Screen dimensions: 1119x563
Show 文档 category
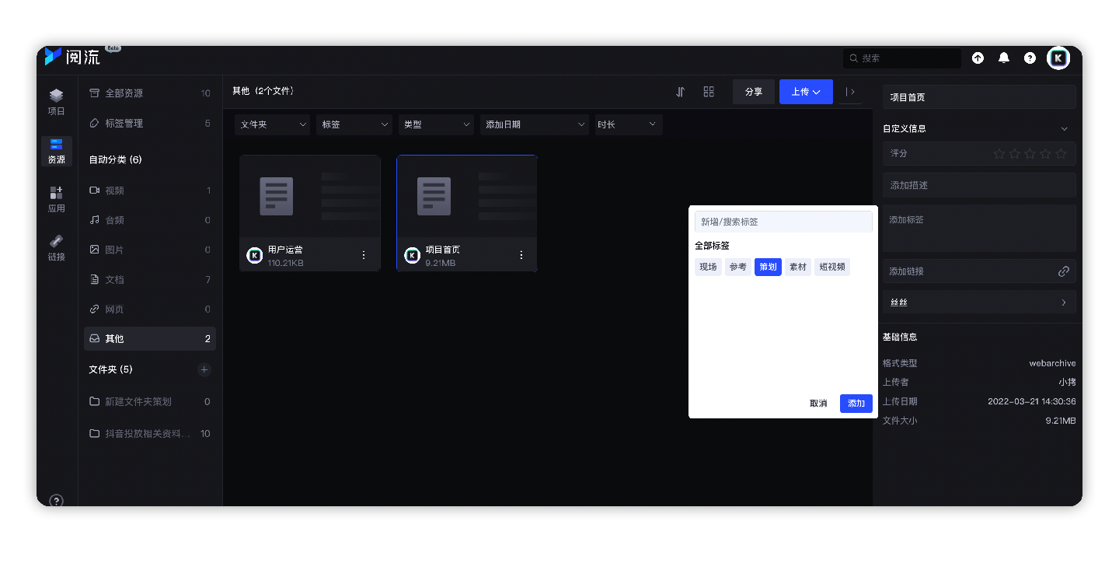click(150, 279)
